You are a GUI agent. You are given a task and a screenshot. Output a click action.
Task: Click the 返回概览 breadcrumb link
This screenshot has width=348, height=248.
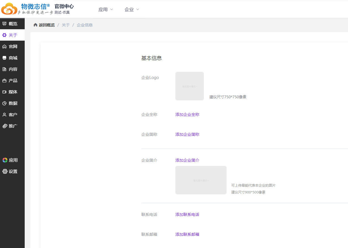[x=47, y=25]
